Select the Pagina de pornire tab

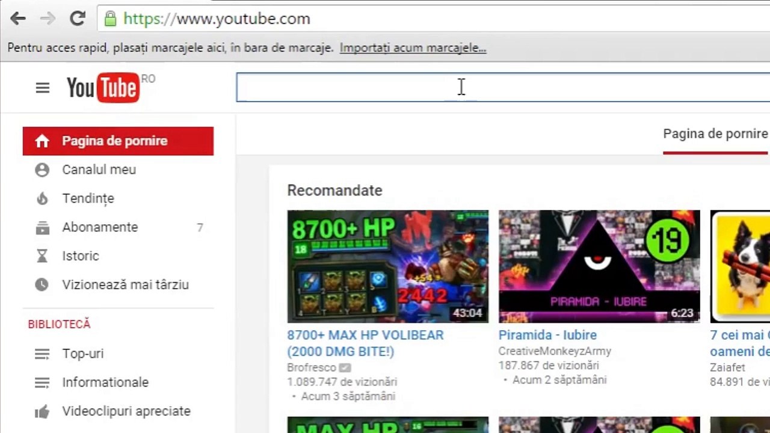tap(715, 134)
